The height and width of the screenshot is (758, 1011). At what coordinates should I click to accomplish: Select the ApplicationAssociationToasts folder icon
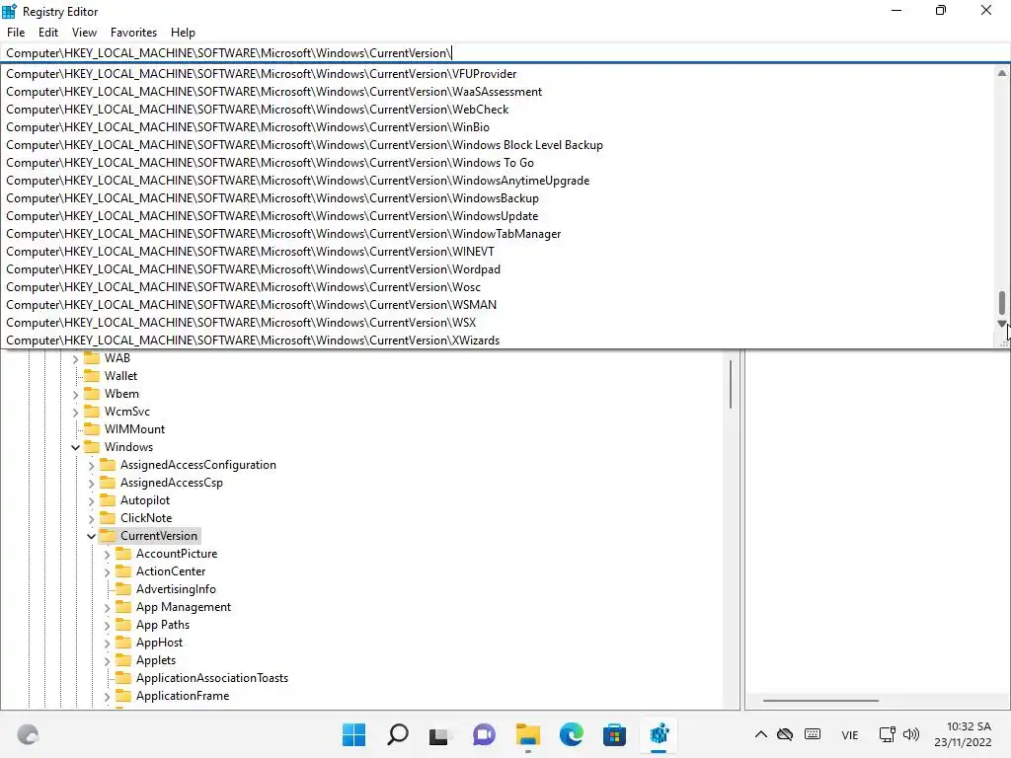coord(123,678)
